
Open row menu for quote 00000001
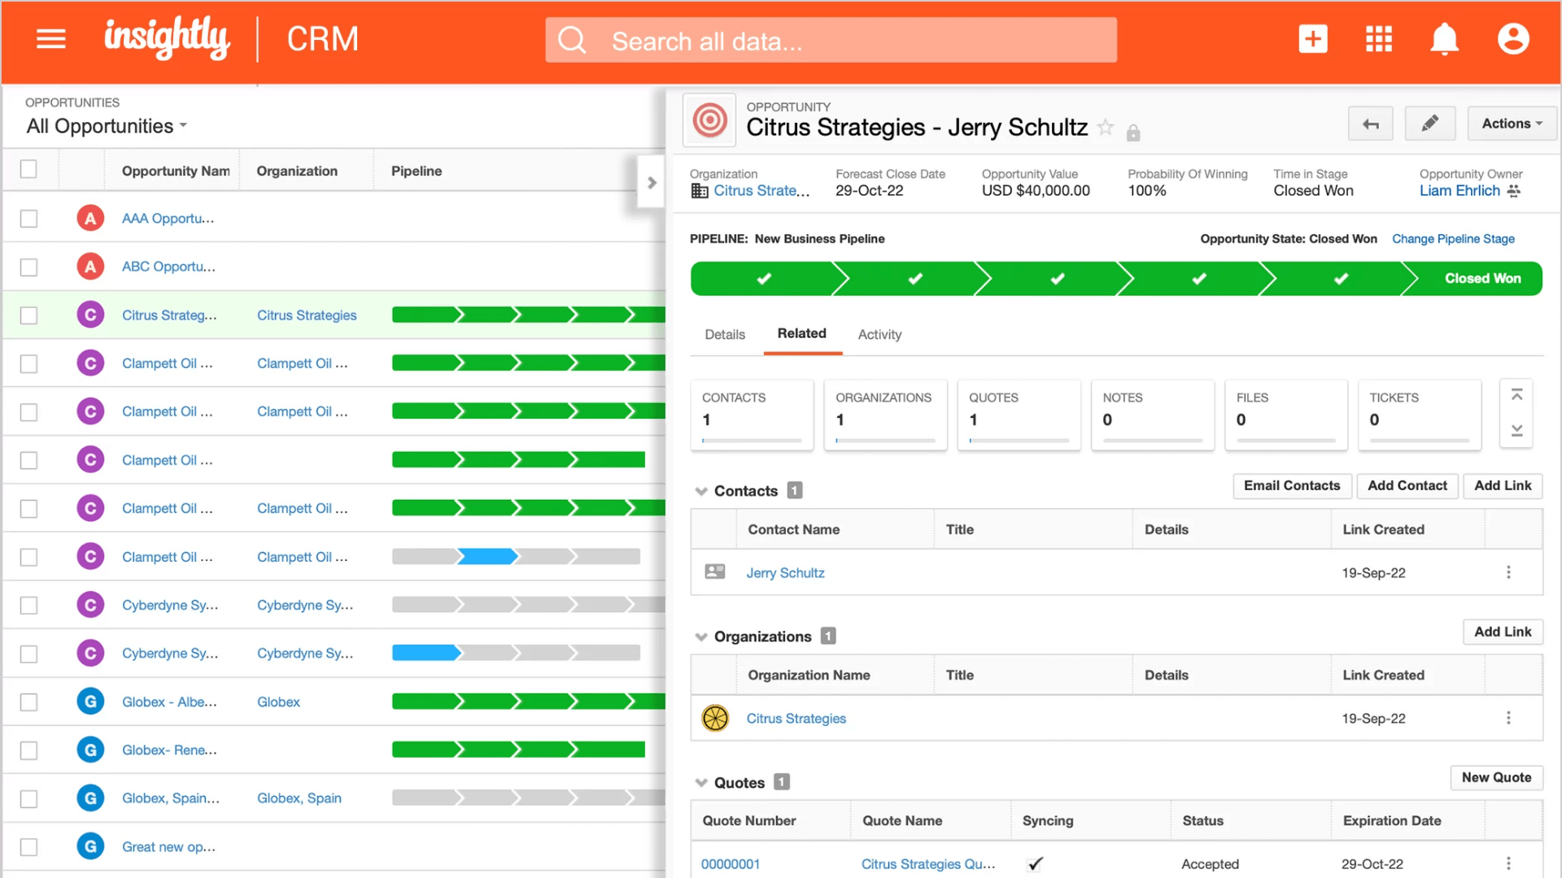point(1508,863)
